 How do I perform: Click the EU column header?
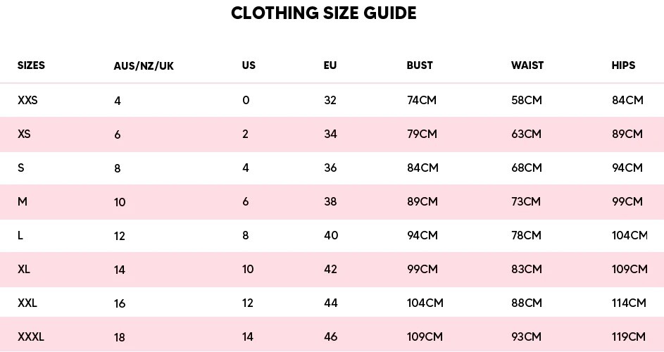(330, 65)
